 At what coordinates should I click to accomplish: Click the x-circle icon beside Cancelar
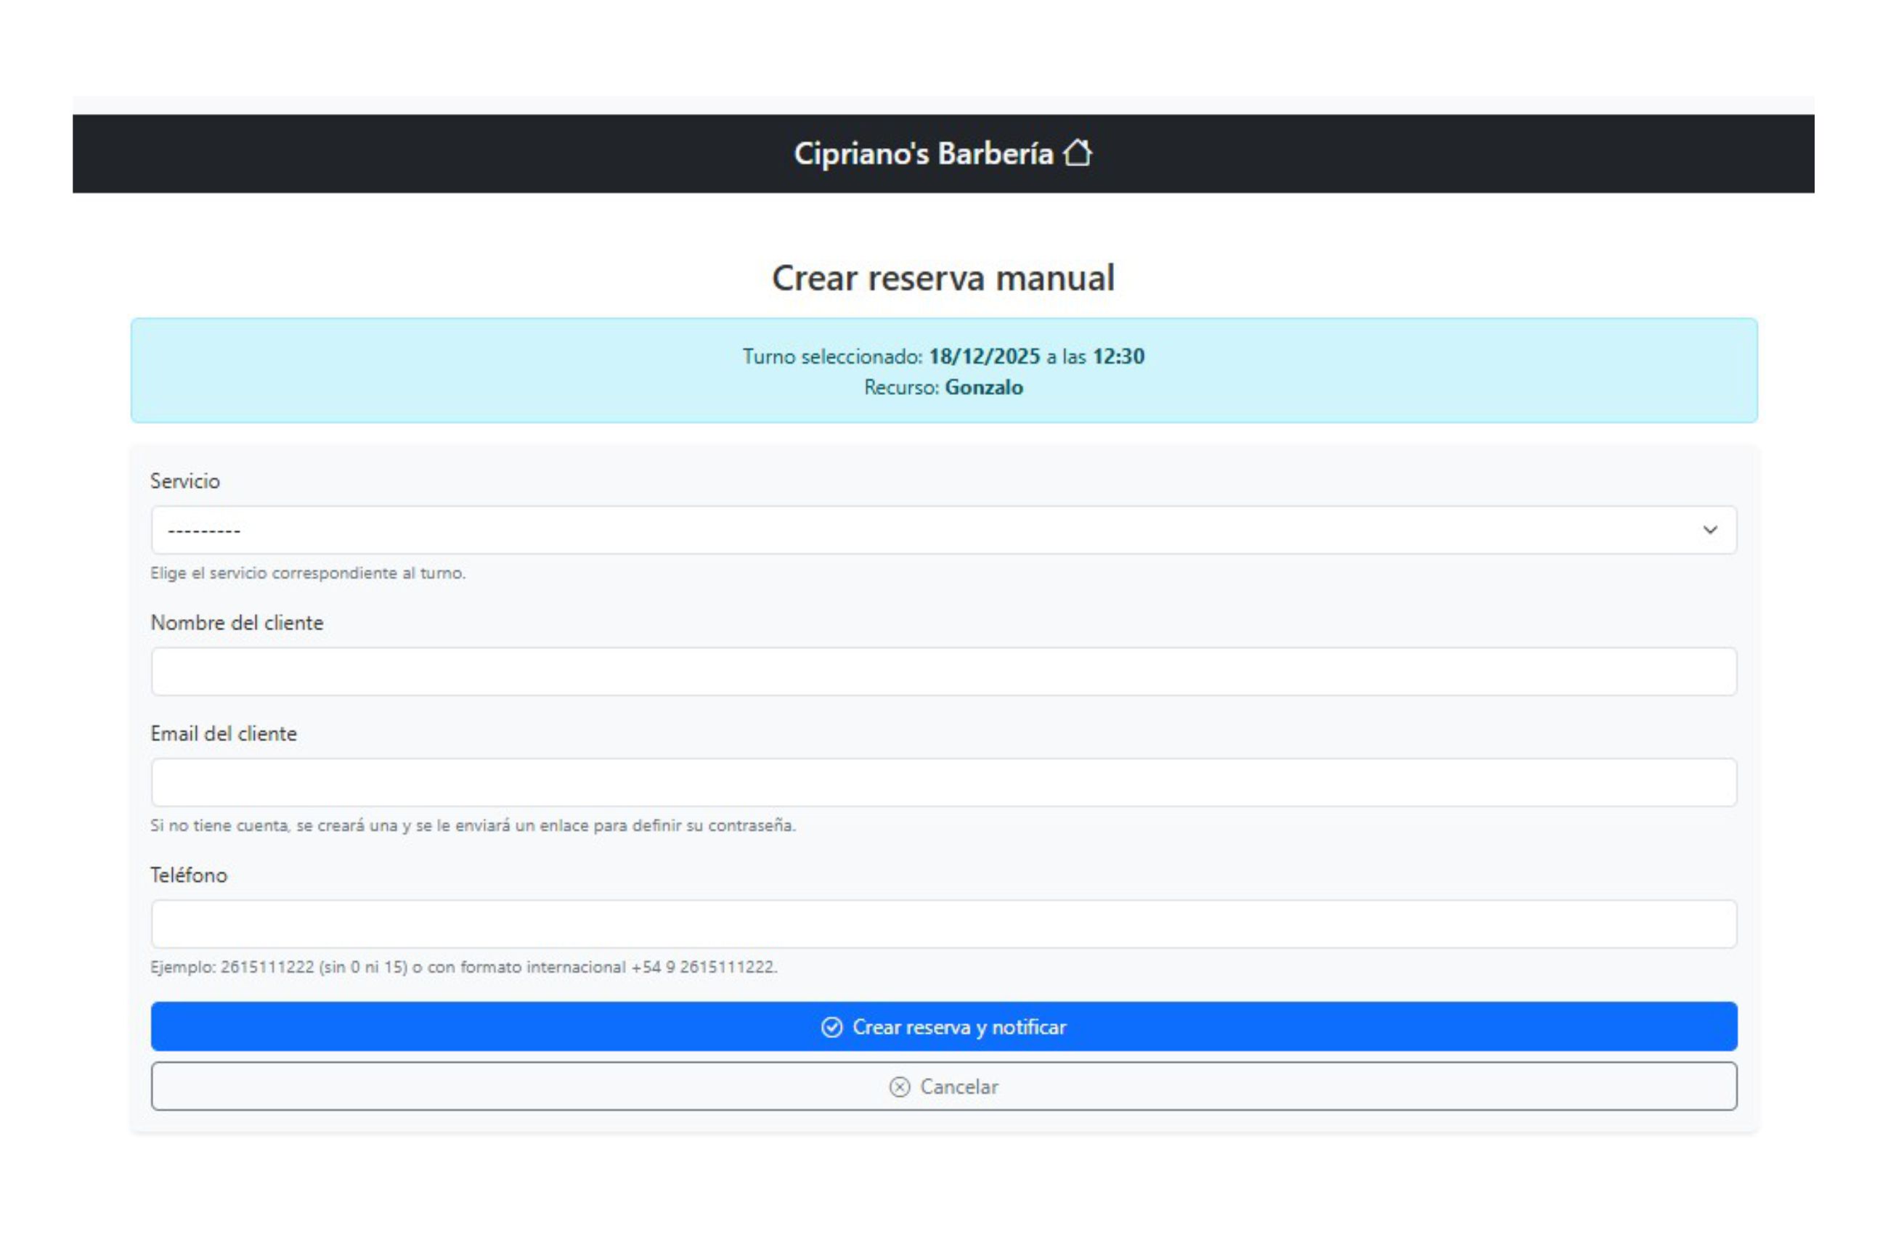pos(899,1087)
